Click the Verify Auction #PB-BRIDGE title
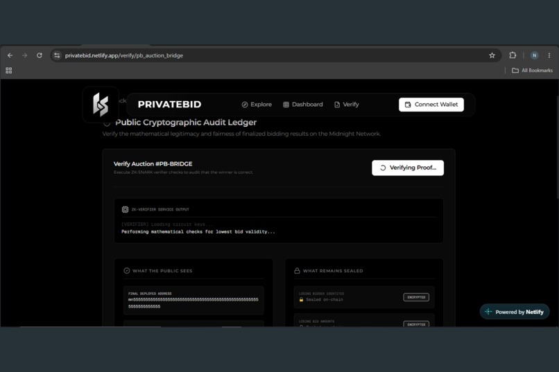559x372 pixels. [153, 163]
